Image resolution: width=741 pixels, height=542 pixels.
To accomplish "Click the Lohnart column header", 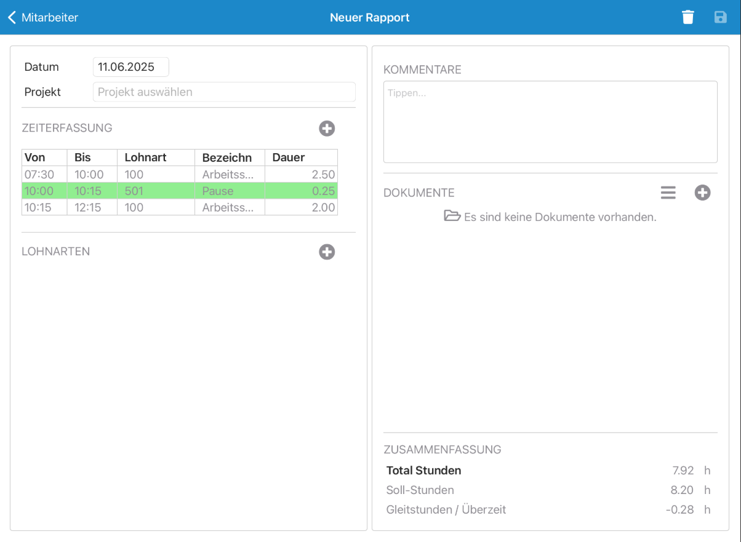I will pos(155,157).
